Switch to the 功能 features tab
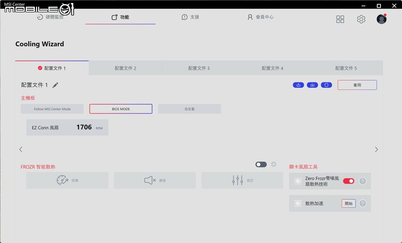The width and height of the screenshot is (402, 243). tap(120, 17)
